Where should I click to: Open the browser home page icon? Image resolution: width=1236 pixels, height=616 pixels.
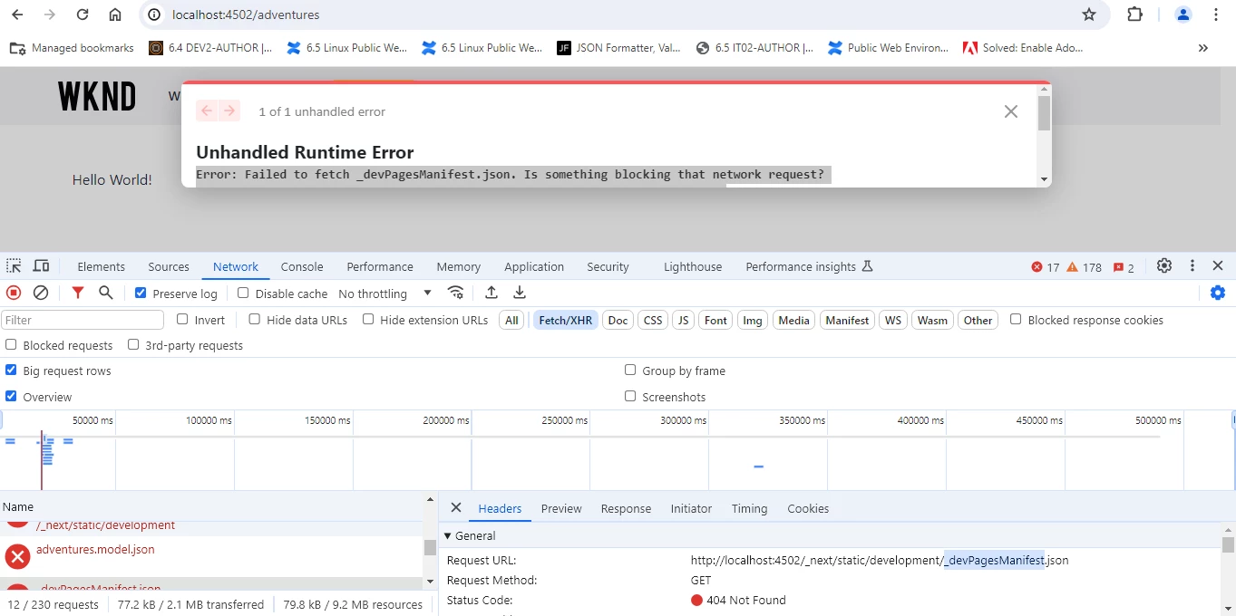pos(115,14)
